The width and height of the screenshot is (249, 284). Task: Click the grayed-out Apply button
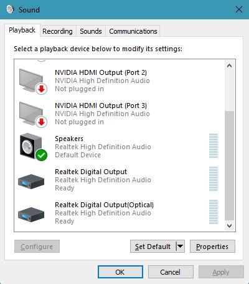point(221,272)
